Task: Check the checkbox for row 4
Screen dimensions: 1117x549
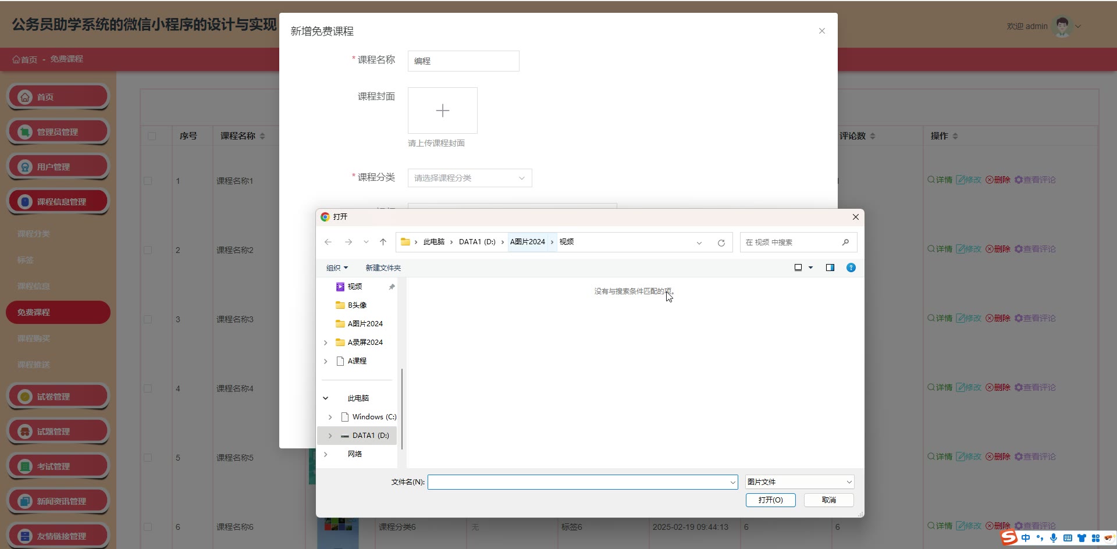Action: click(148, 388)
